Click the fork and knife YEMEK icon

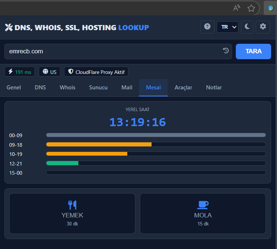72,205
